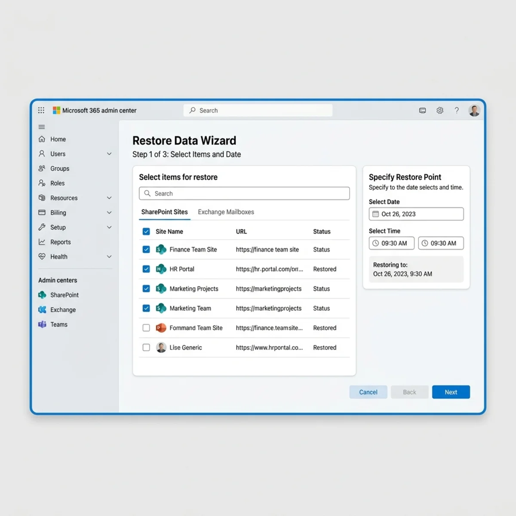
Task: Click the Cancel button
Action: (x=368, y=392)
